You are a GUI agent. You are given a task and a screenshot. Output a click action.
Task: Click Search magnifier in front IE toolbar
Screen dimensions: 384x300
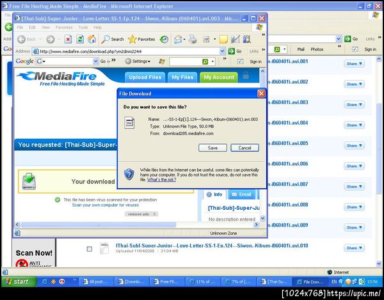[113, 39]
